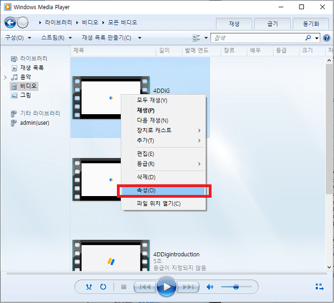334x303 pixels.
Task: Select 재생 목록 in the navigation tree
Action: click(x=32, y=68)
